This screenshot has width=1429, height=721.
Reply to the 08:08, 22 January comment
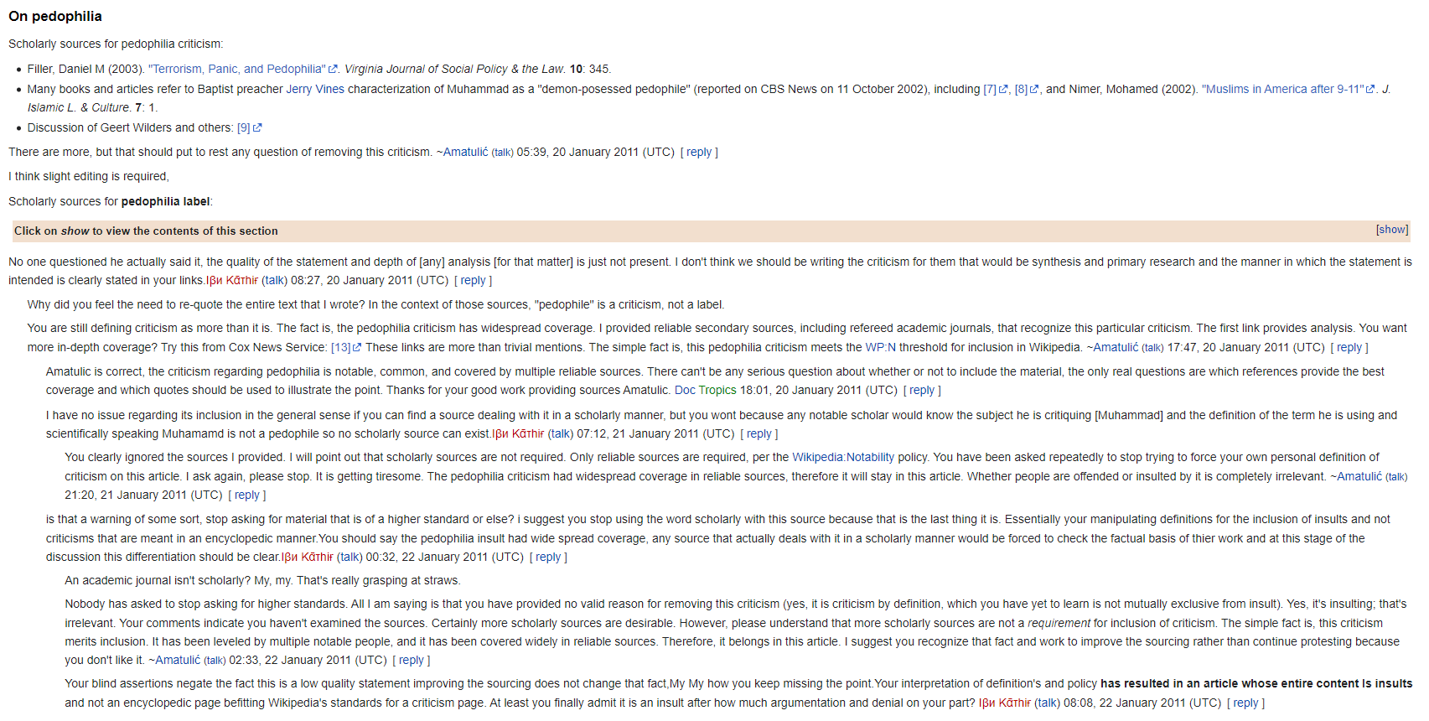pyautogui.click(x=1246, y=703)
